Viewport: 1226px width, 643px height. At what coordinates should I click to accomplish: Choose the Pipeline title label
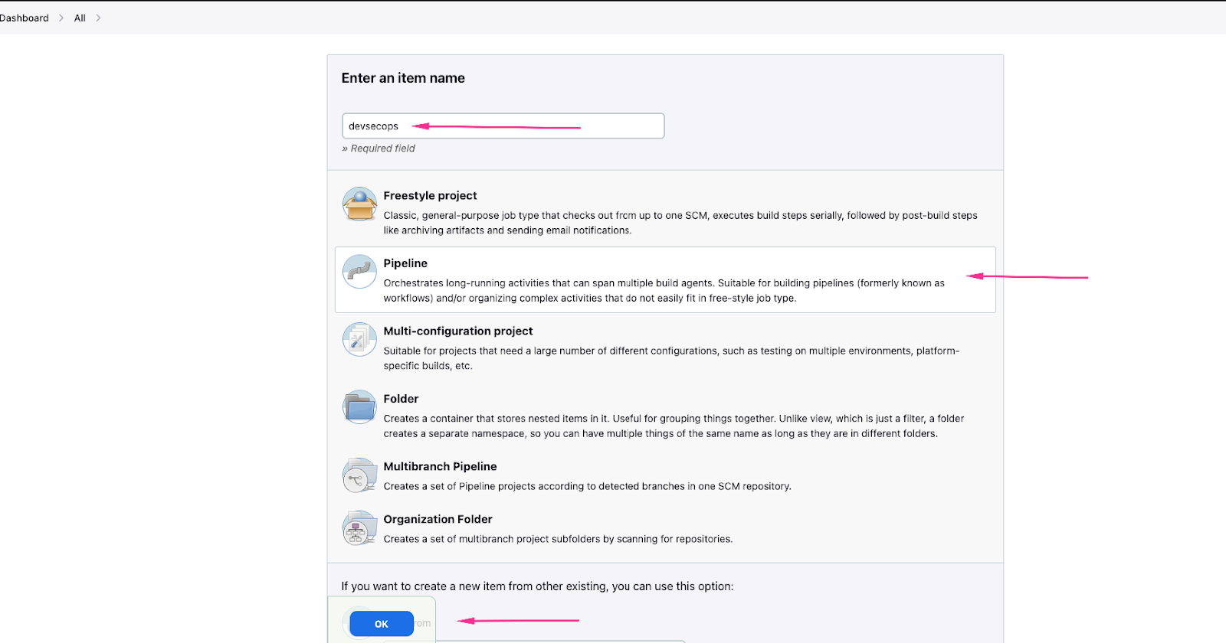[405, 263]
